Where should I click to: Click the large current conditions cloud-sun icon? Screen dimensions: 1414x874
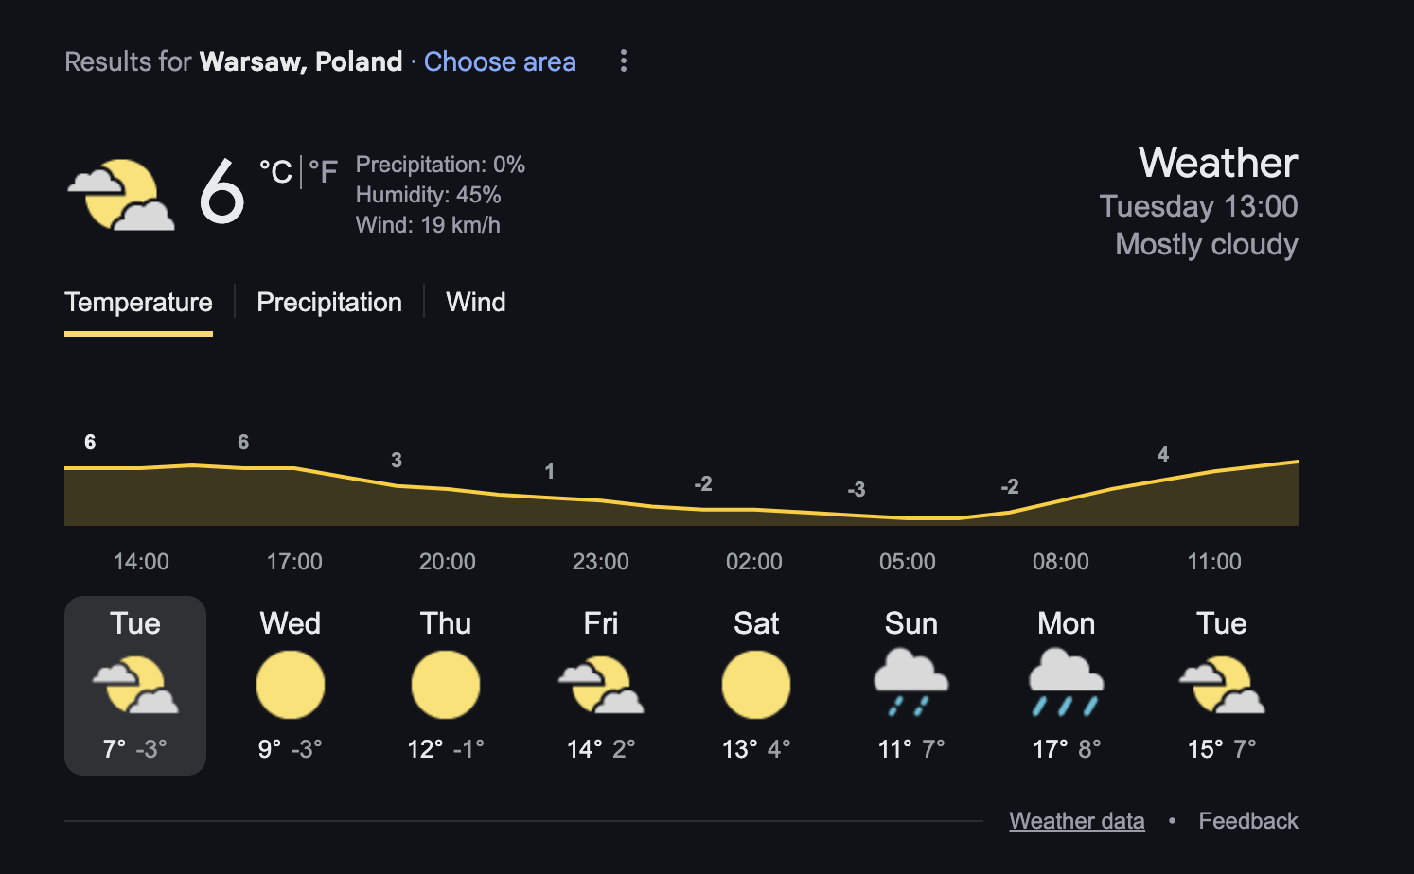(x=121, y=195)
